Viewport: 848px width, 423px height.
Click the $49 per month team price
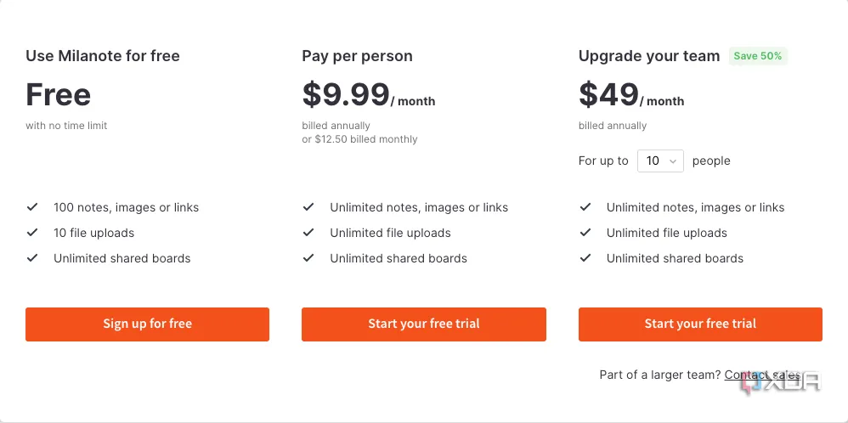(631, 94)
